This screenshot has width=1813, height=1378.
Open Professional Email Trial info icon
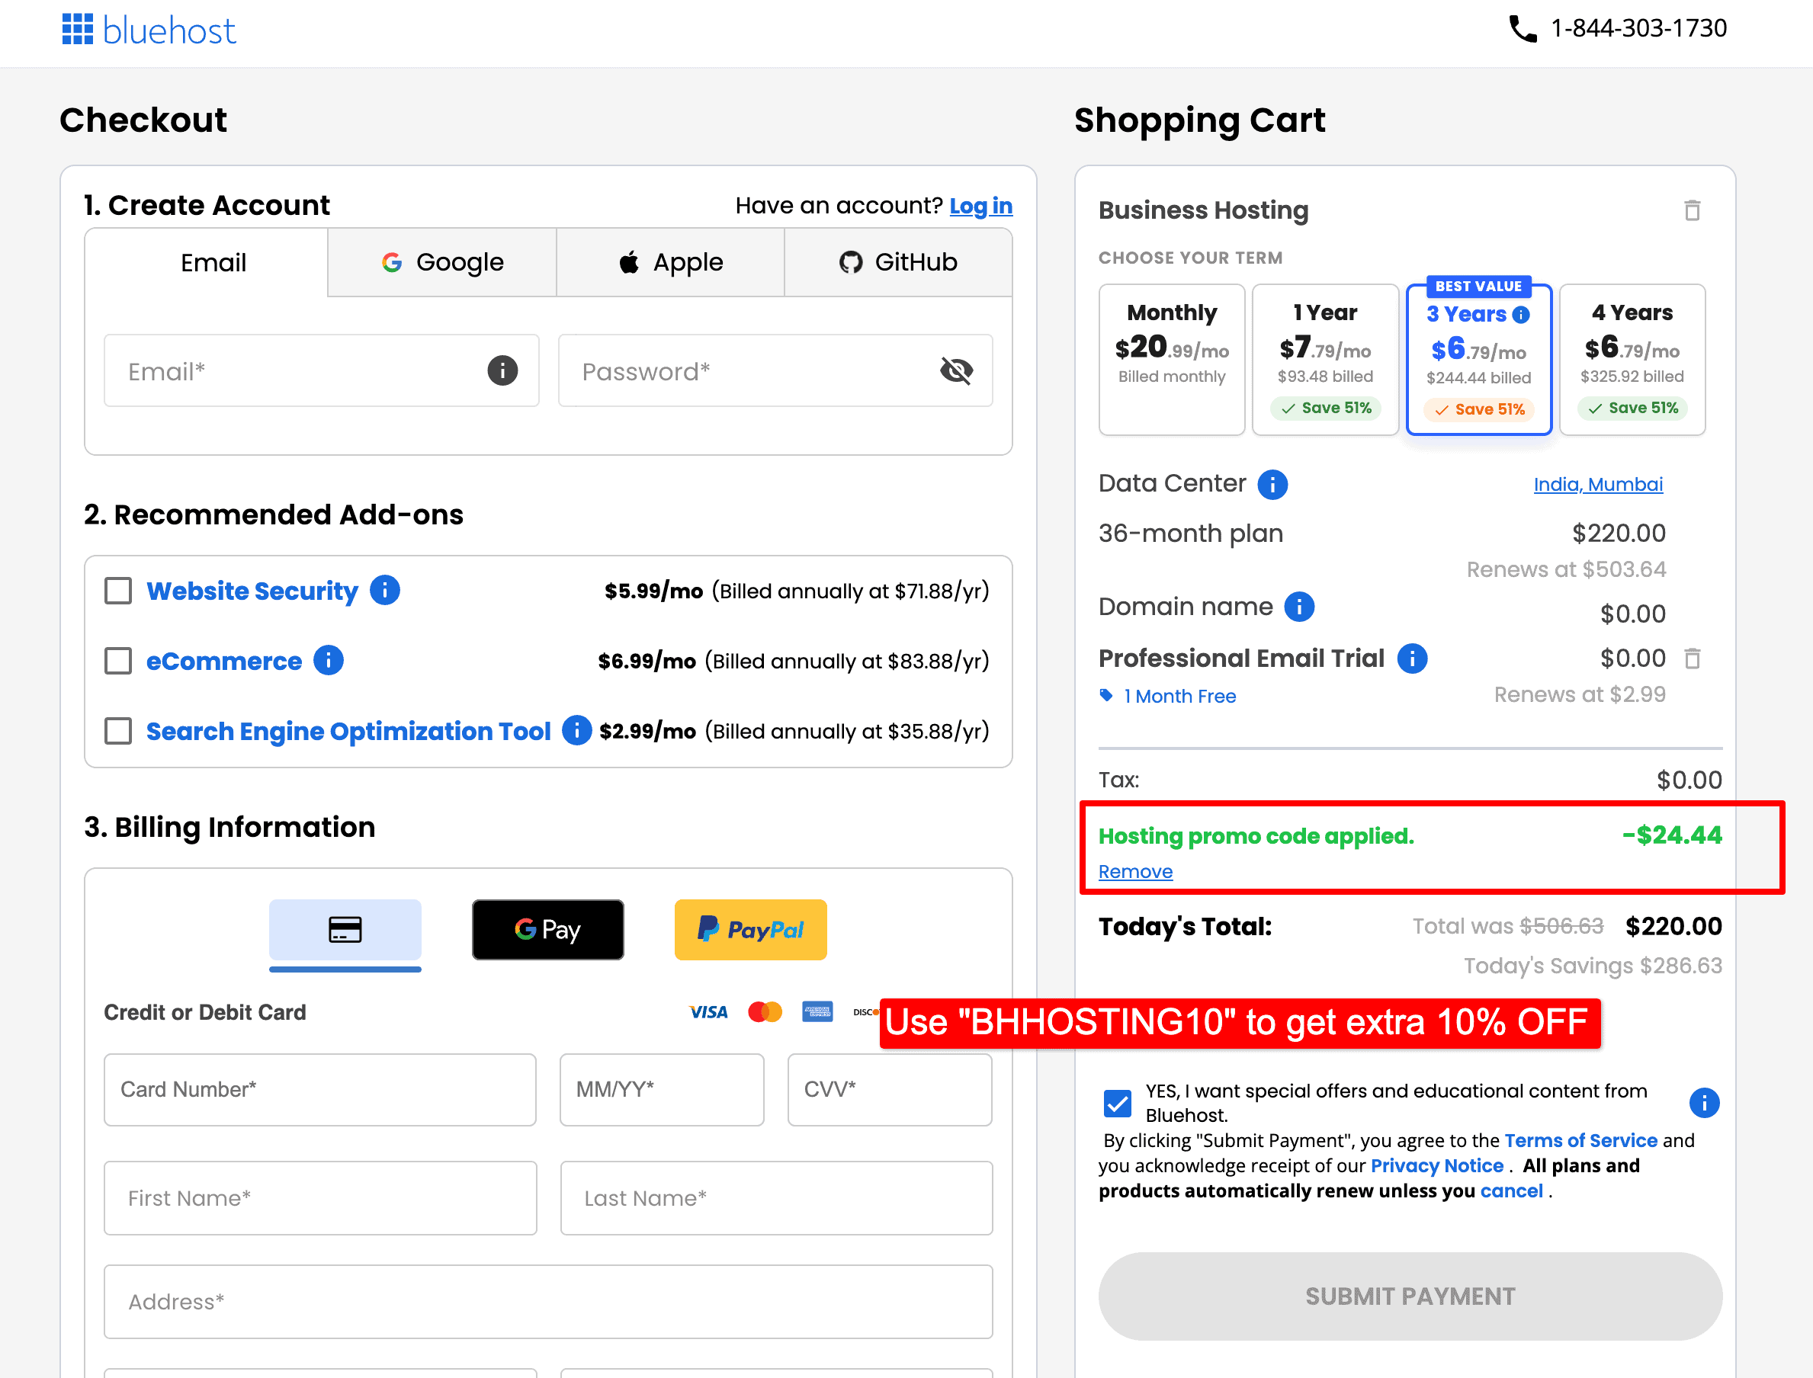coord(1412,658)
